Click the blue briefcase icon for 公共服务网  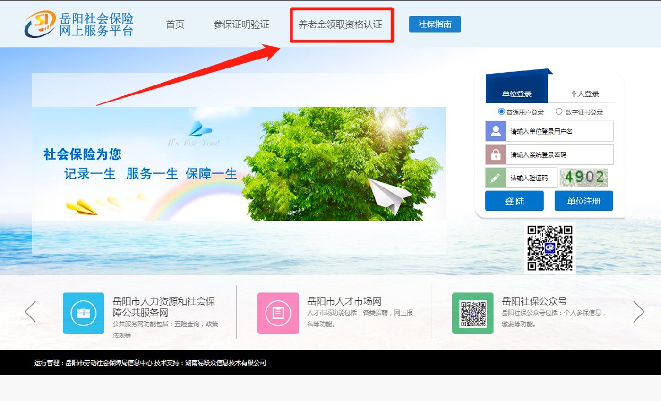[x=83, y=313]
